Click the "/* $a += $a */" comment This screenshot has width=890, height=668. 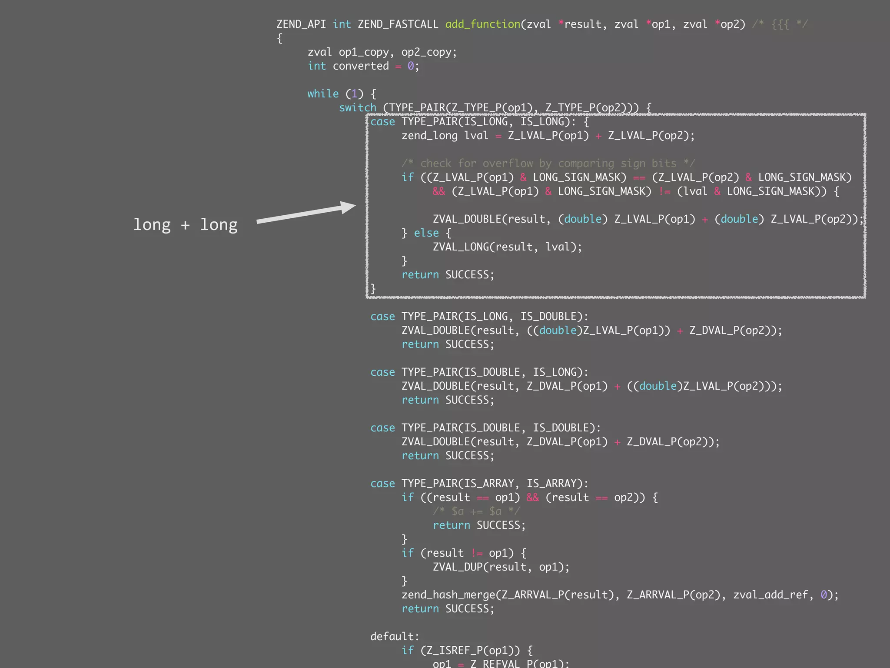tap(476, 511)
